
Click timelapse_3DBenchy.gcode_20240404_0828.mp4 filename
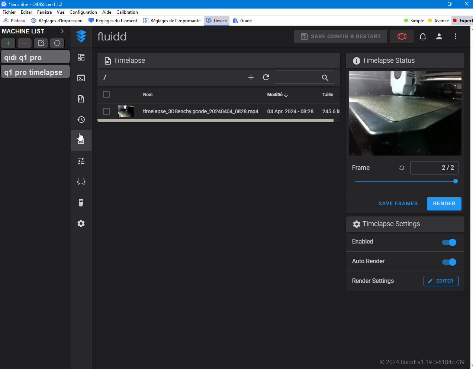(200, 111)
